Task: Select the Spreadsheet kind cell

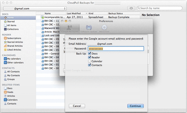Action: pyautogui.click(x=96, y=17)
